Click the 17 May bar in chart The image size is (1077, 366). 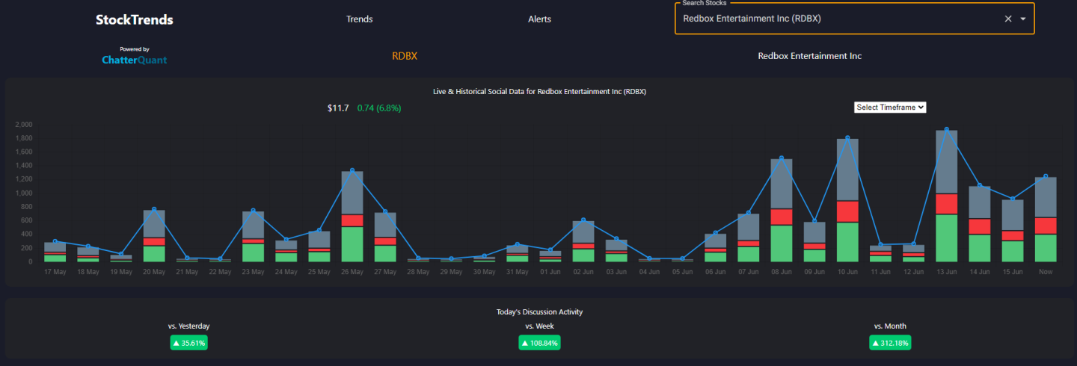(x=55, y=252)
